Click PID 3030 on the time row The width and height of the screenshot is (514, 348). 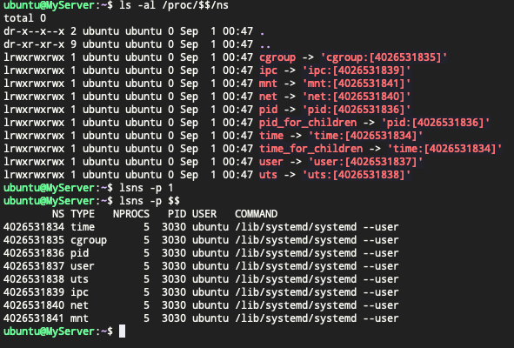tap(174, 227)
